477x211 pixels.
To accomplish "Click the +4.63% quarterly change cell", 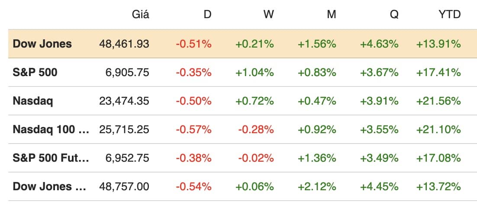I will [x=379, y=44].
